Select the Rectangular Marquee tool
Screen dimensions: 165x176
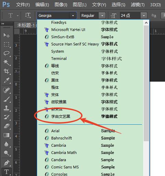(7, 44)
